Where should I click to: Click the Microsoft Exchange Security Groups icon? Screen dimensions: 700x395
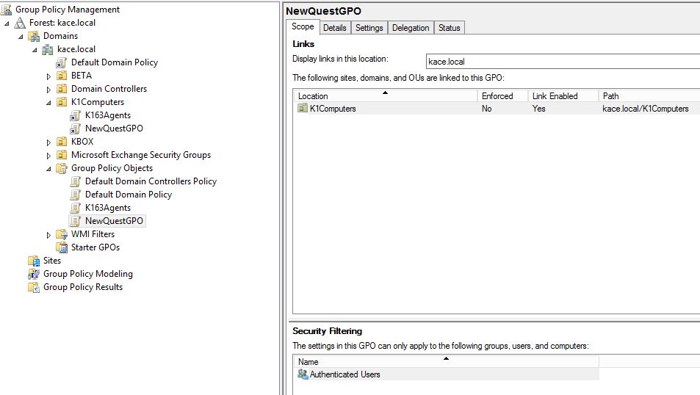point(62,155)
